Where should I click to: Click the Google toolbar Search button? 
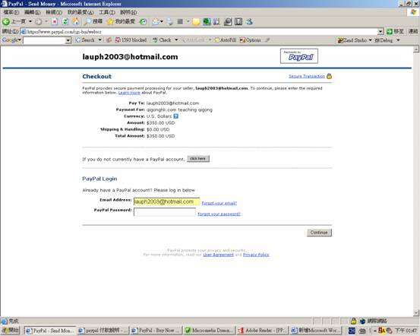[85, 40]
